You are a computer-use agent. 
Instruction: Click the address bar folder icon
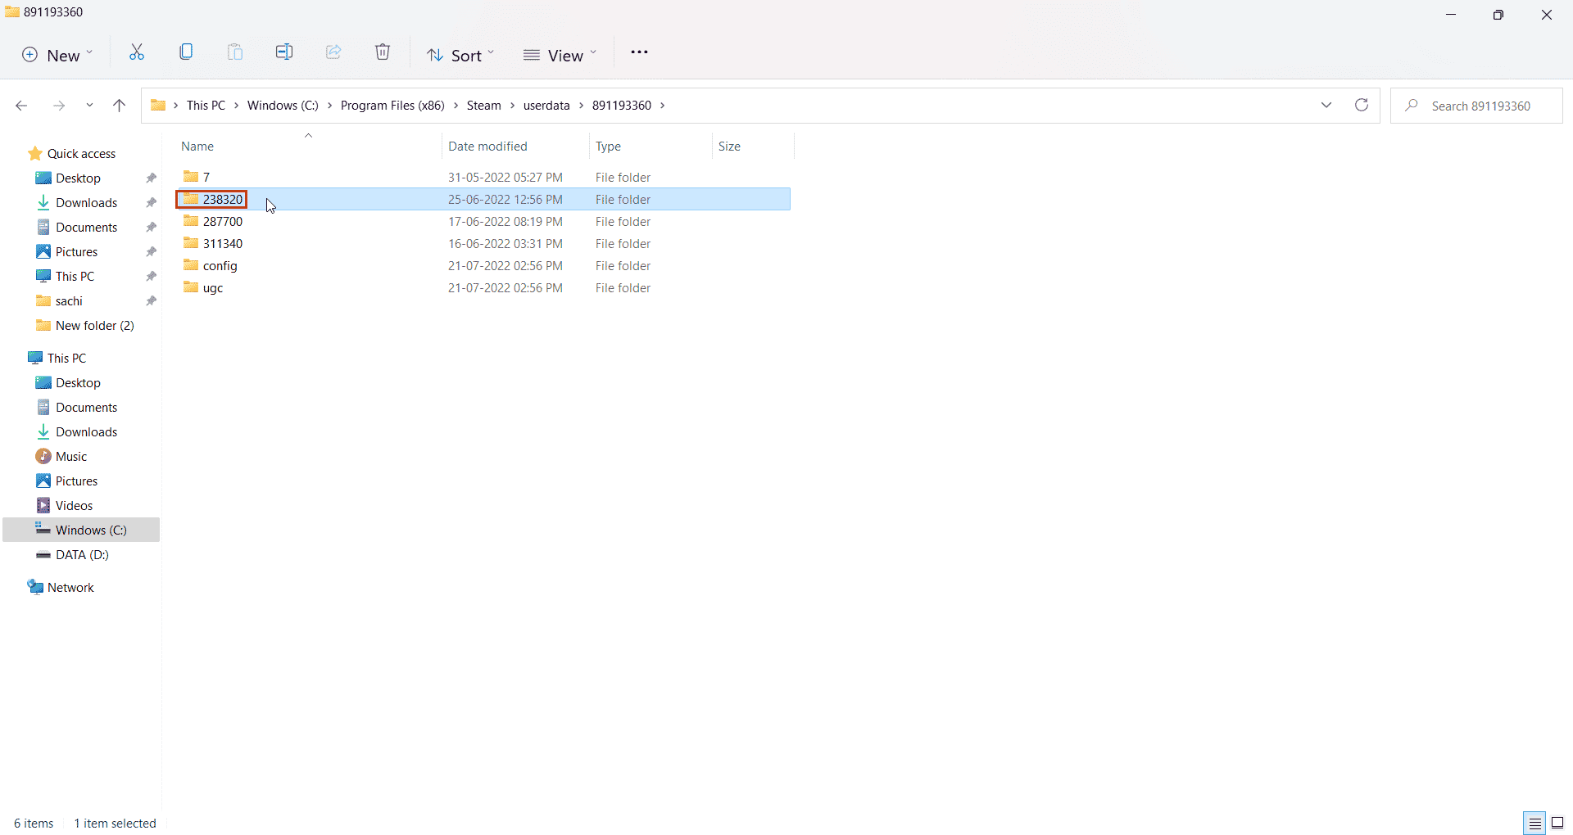click(x=158, y=105)
